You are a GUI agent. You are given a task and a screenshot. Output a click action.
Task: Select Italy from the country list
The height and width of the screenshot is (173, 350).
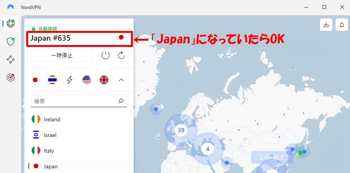pos(79,151)
